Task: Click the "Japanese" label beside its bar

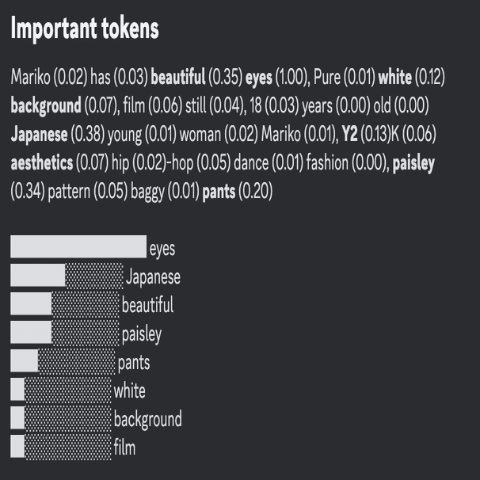Action: (x=154, y=276)
